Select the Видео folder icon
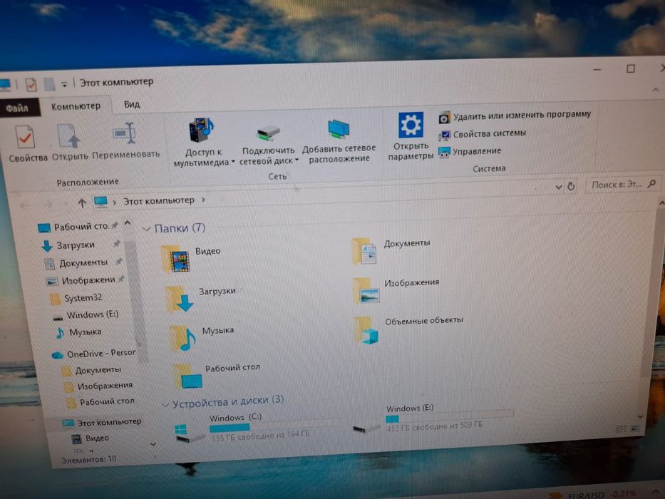 (x=176, y=259)
